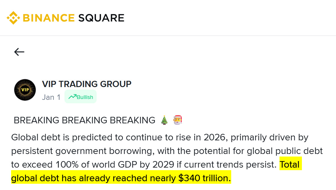Viewport: 336px width, 190px height.
Task: Open the VIP Trading Group avatar
Action: click(25, 90)
